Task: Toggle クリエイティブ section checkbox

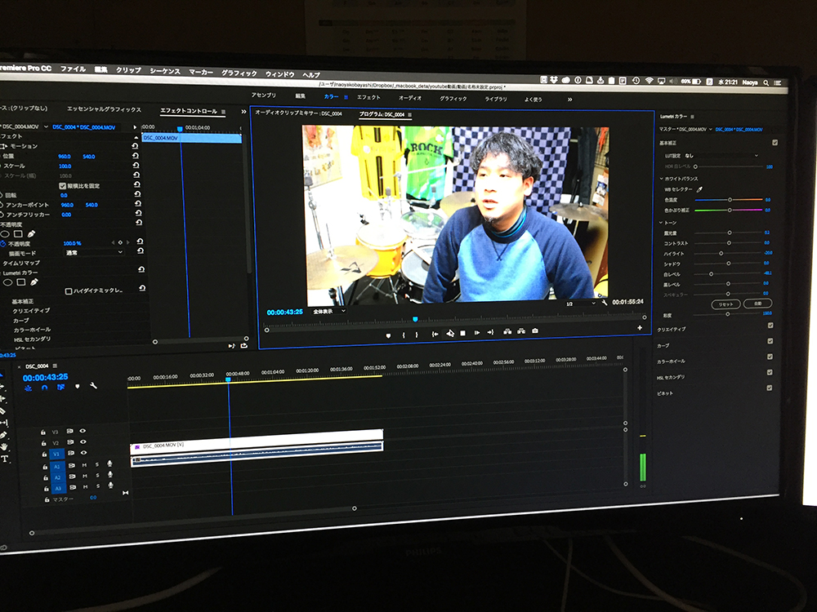Action: [x=770, y=326]
